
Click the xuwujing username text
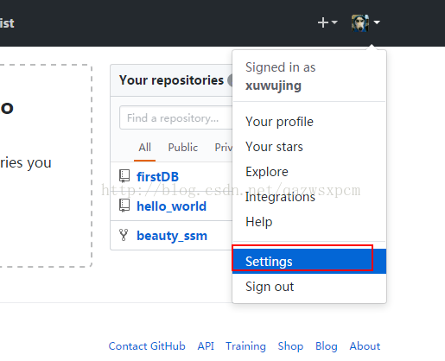point(273,85)
